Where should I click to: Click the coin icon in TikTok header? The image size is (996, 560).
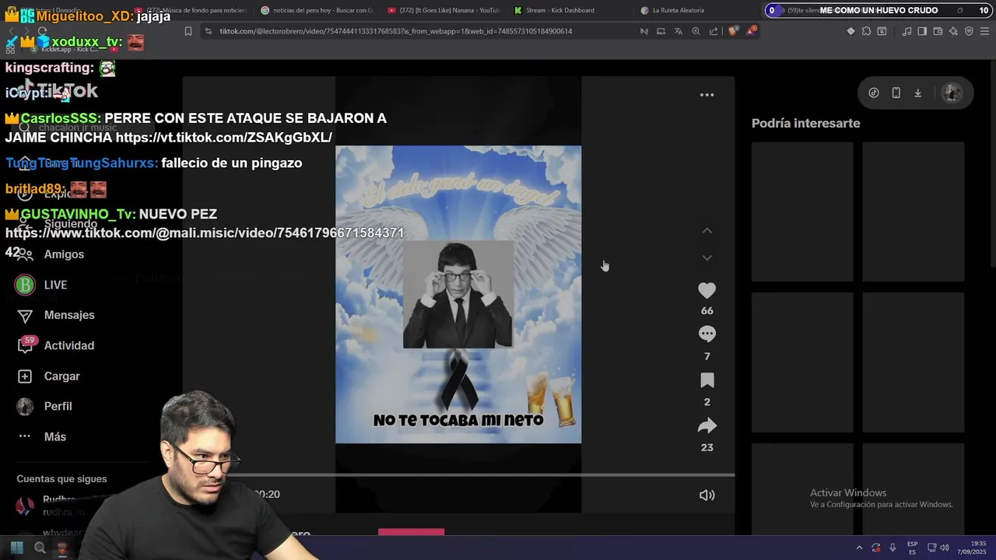click(874, 93)
